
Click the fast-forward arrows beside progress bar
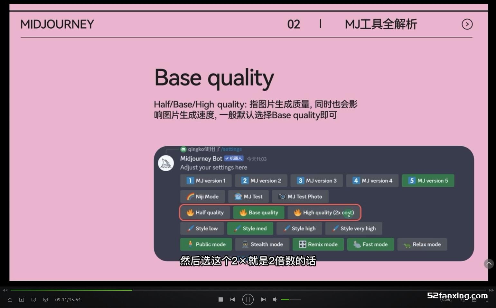pyautogui.click(x=491, y=290)
